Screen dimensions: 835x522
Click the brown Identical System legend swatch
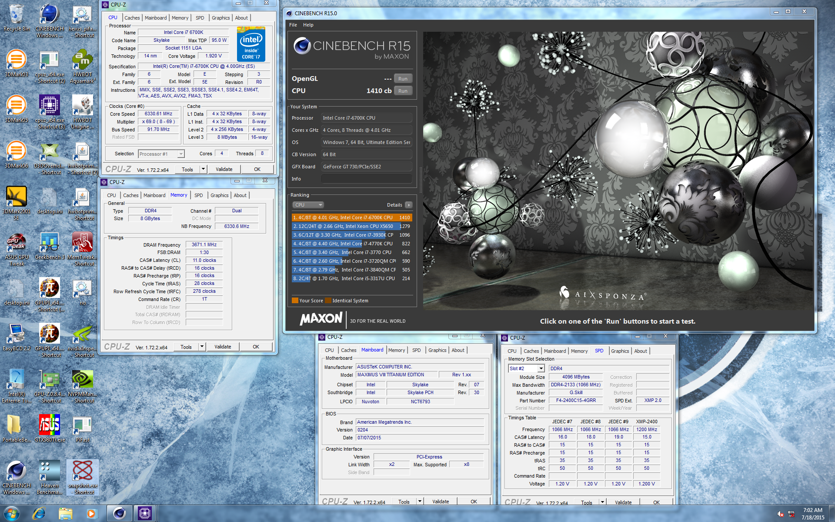coord(328,301)
